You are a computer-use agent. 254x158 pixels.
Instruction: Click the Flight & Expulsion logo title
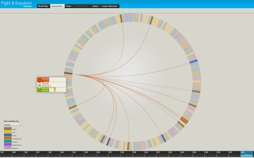click(x=16, y=3)
